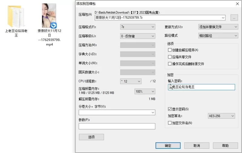Image resolution: width=242 pixels, height=153 pixels.
Task: Click the 取消 button
Action: (197, 146)
